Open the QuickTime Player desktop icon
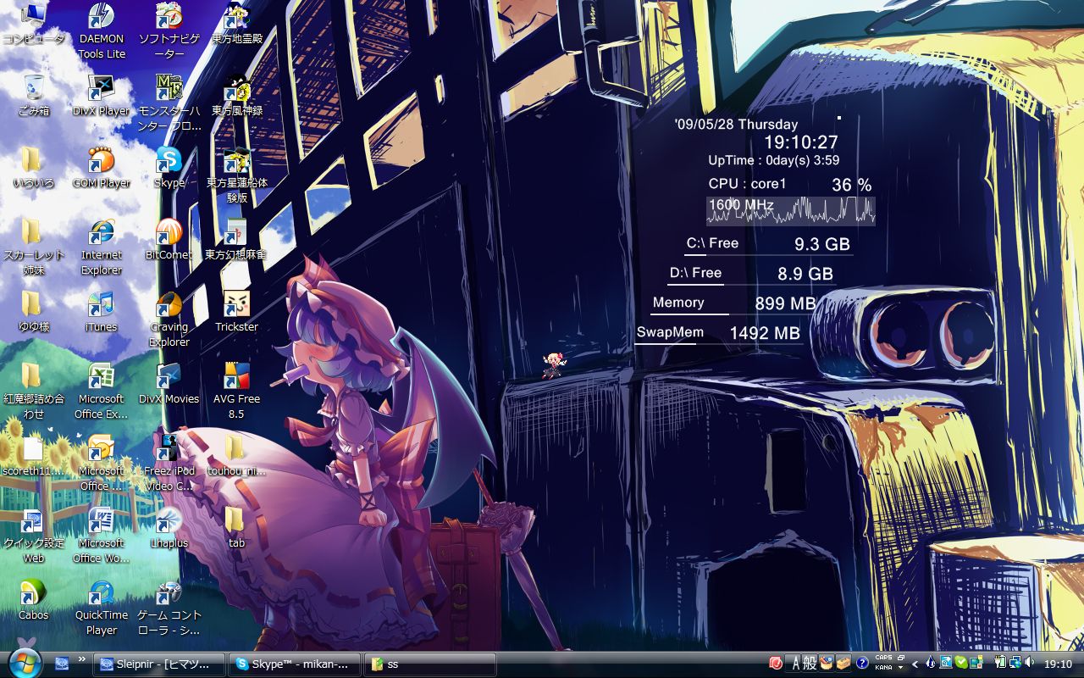Image resolution: width=1084 pixels, height=678 pixels. (x=102, y=608)
